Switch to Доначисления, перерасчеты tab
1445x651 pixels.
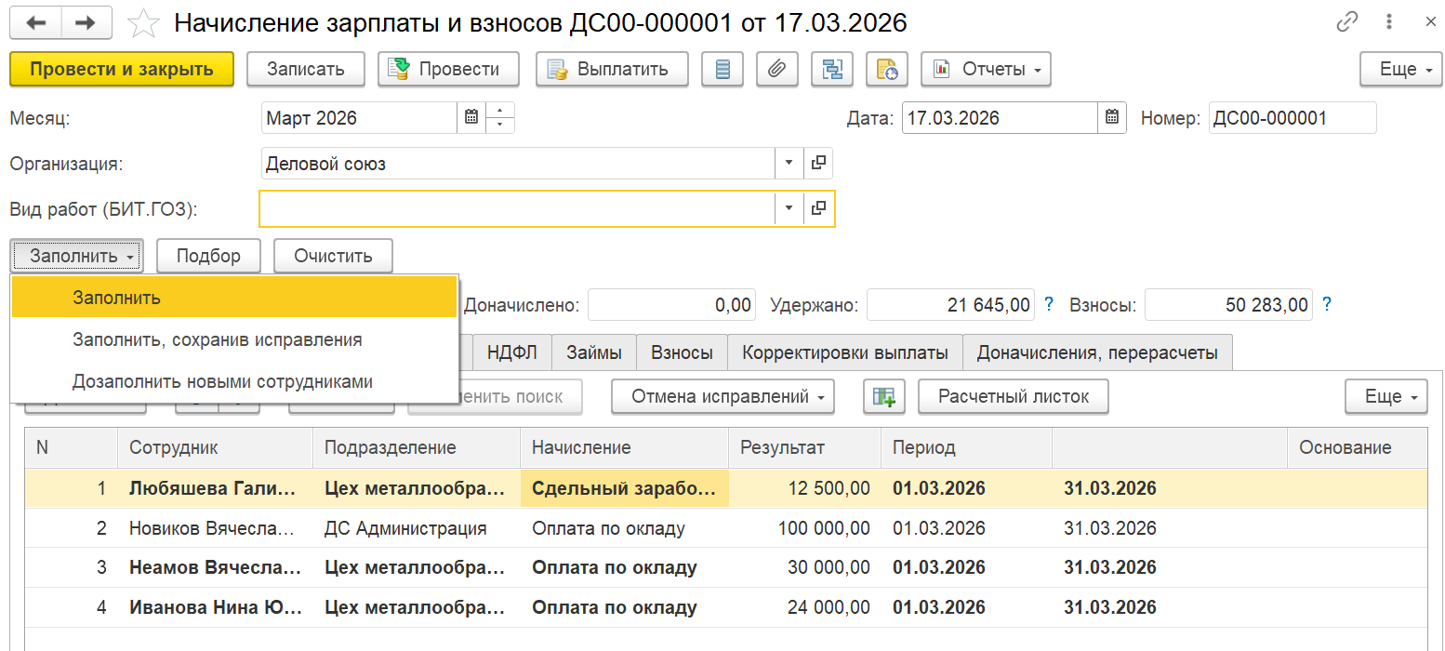[x=1097, y=352]
